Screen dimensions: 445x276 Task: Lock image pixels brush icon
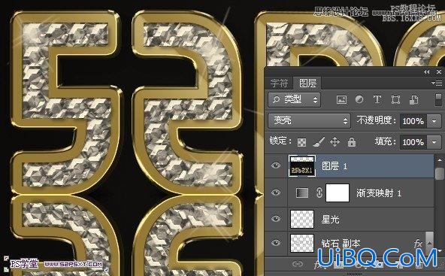coord(319,141)
